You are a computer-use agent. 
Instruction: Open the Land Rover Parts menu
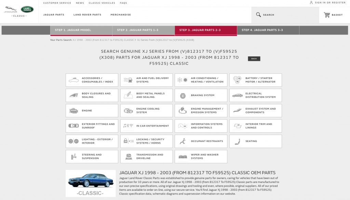87,15
